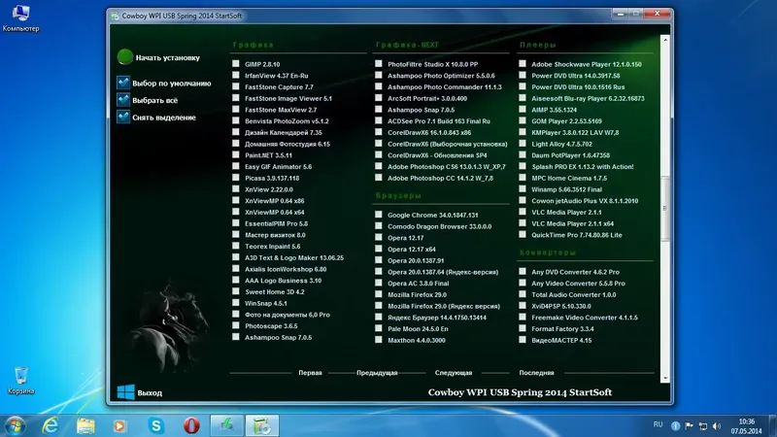
Task: Click the network tray icon
Action: [x=702, y=426]
